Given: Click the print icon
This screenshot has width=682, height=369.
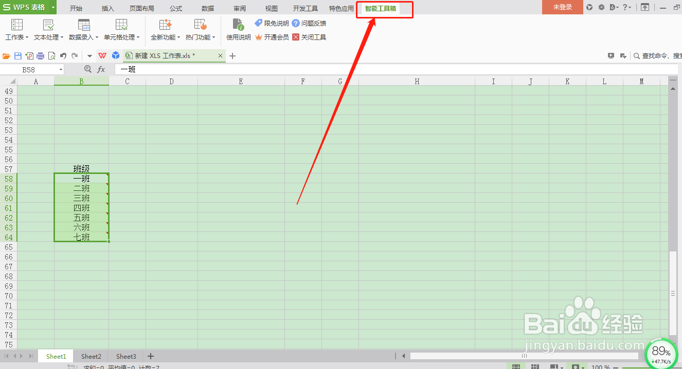Looking at the screenshot, I should coord(40,56).
